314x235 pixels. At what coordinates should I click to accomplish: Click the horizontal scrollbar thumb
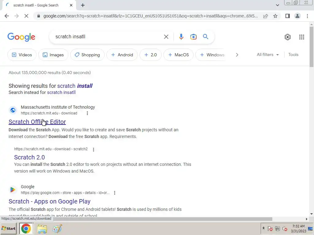(x=163, y=219)
